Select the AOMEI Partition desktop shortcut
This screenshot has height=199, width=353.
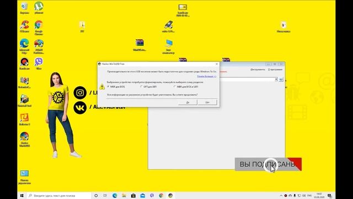click(x=39, y=46)
